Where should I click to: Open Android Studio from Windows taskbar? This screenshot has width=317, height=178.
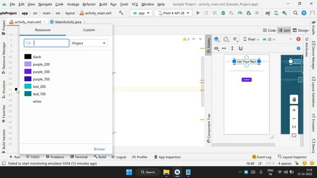[x=177, y=172]
